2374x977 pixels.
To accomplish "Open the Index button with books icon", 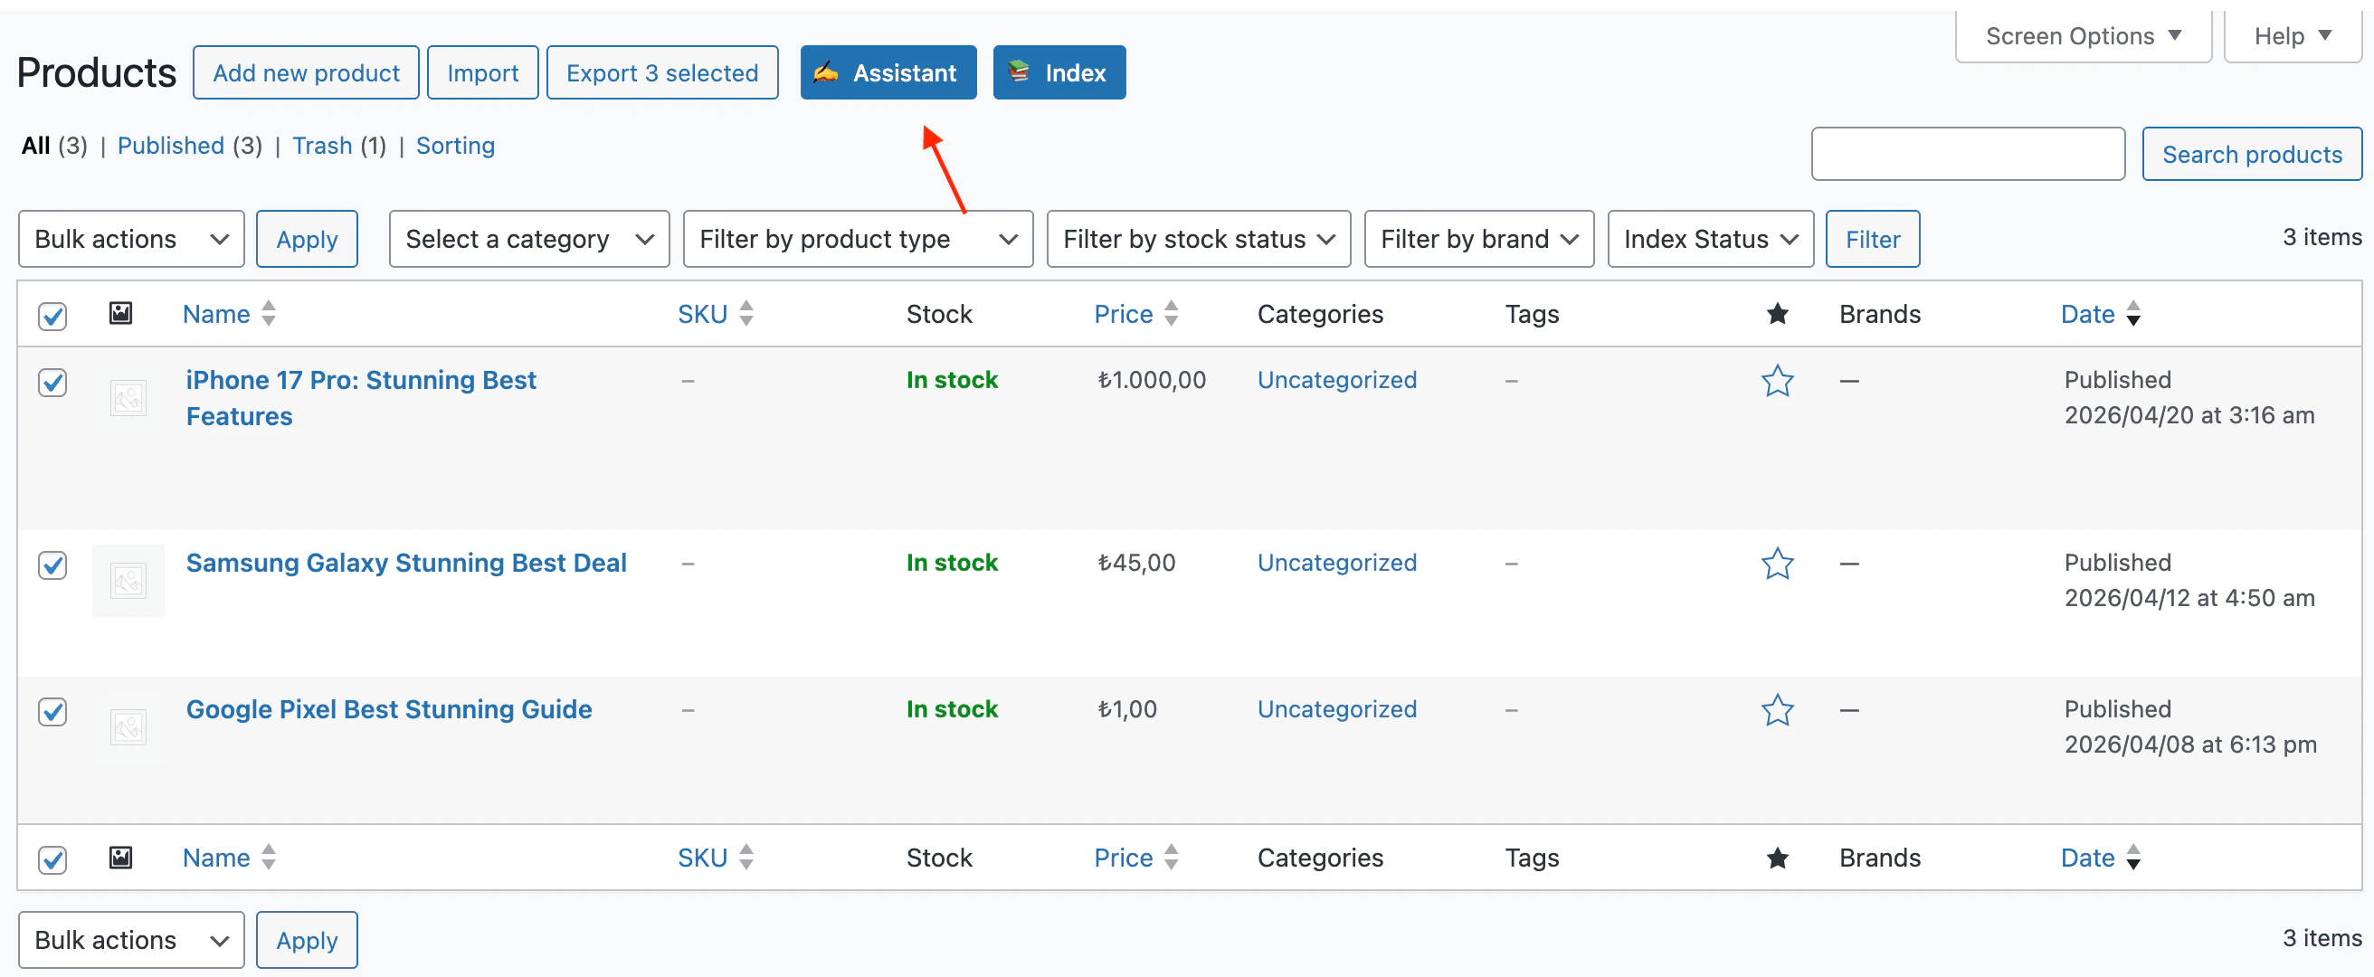I will 1058,71.
